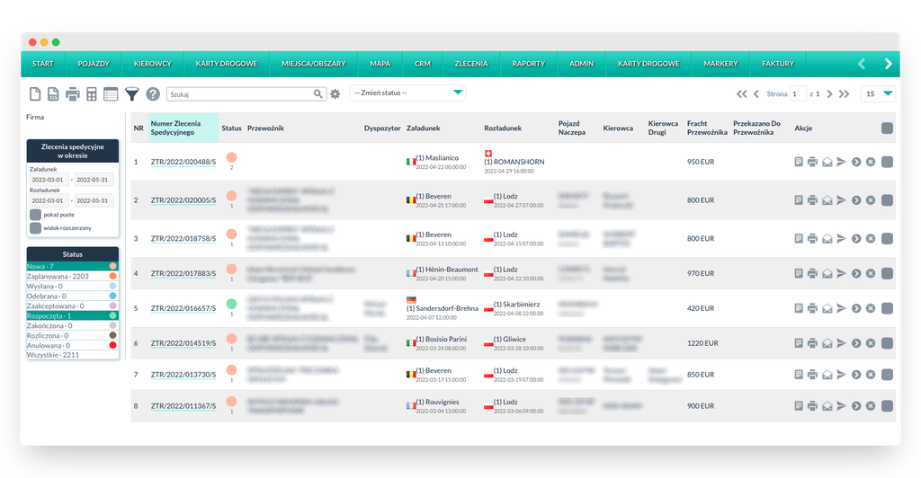The height and width of the screenshot is (478, 921).
Task: Filter by status 'Zaplanowana - 2203'
Action: (72, 276)
